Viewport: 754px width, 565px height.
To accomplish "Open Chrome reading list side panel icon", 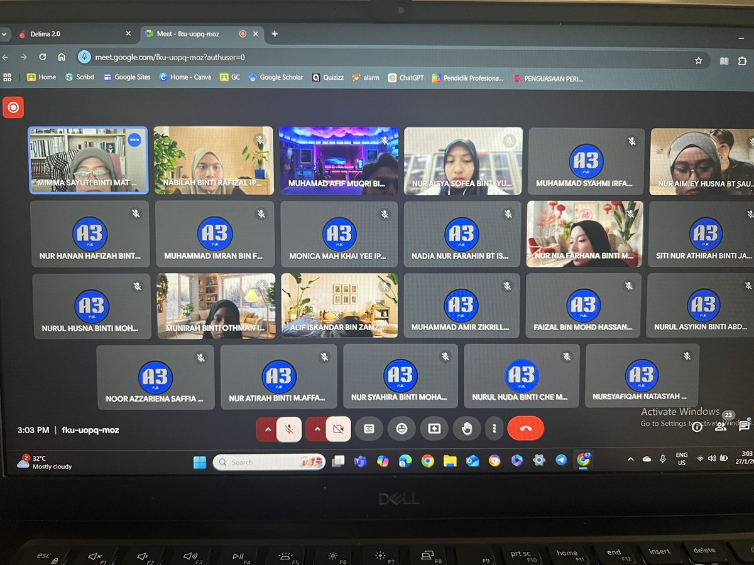I will (x=724, y=62).
